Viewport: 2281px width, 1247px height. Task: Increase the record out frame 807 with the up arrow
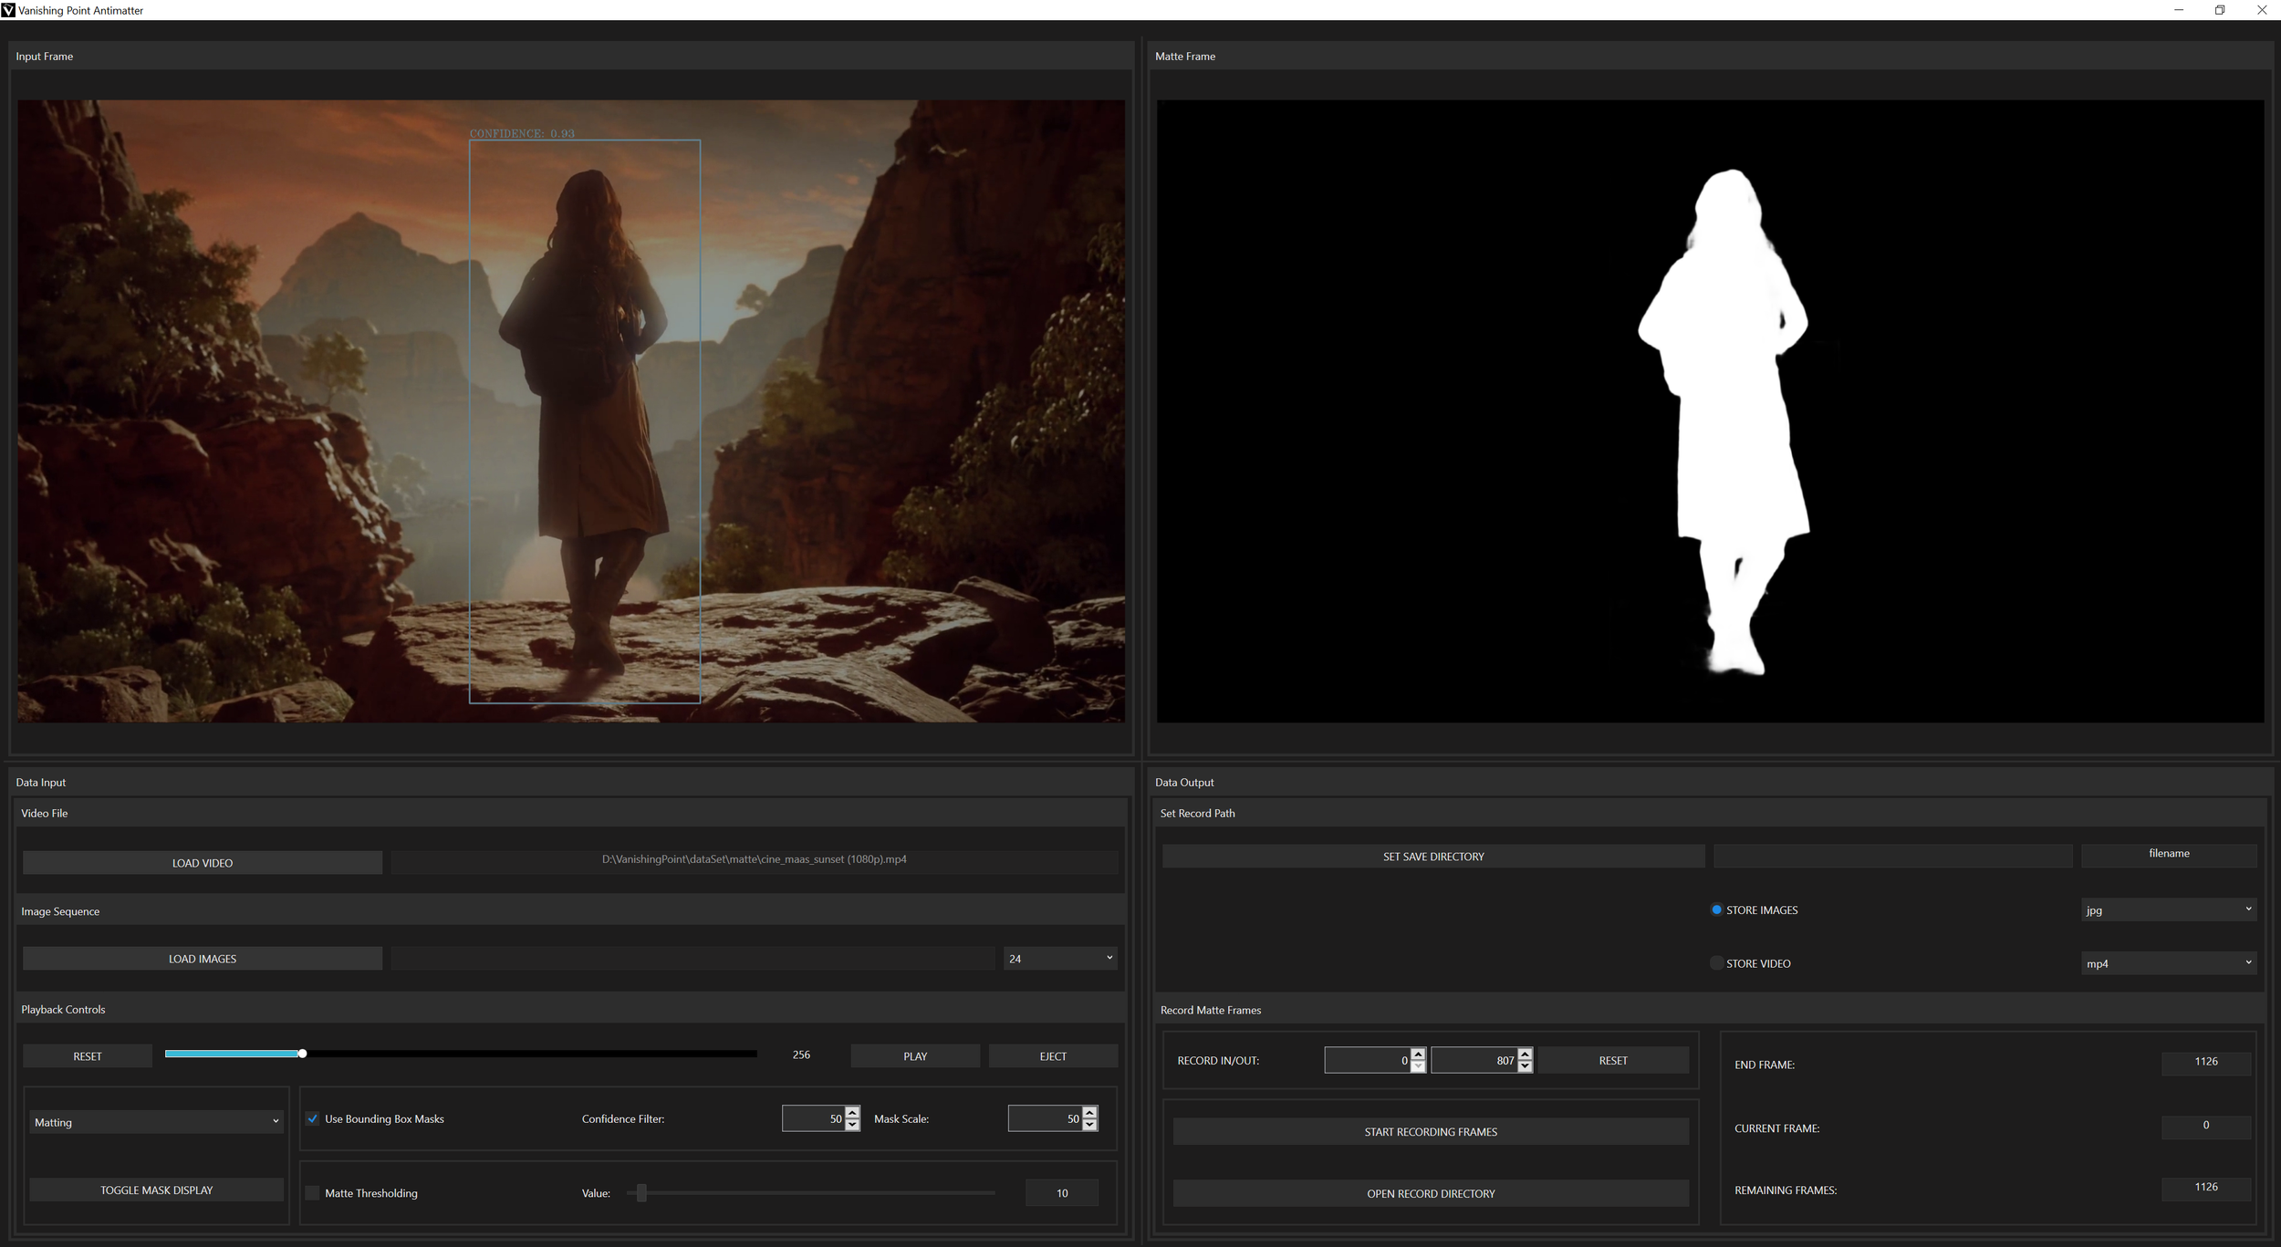pyautogui.click(x=1525, y=1054)
